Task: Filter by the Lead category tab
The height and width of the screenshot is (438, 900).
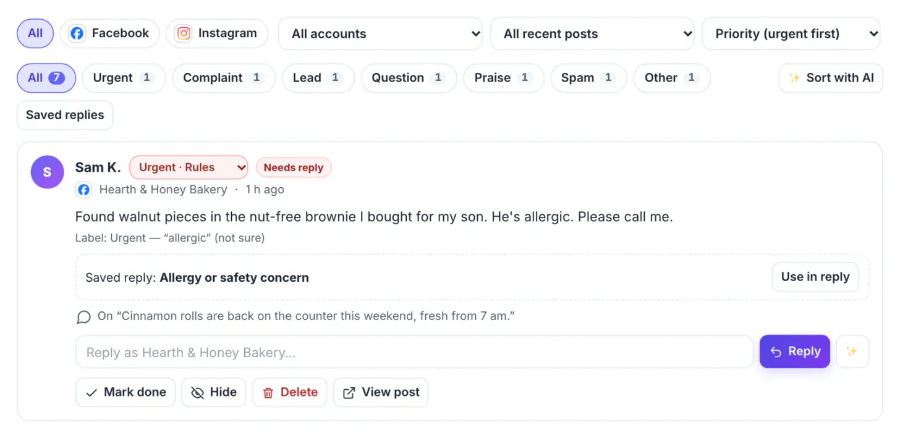Action: click(318, 78)
